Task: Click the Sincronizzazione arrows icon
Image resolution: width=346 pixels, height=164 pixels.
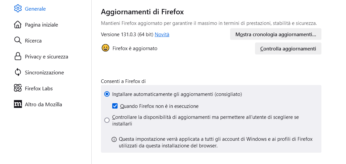Action: click(x=18, y=72)
